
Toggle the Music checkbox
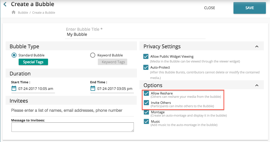[146, 121]
